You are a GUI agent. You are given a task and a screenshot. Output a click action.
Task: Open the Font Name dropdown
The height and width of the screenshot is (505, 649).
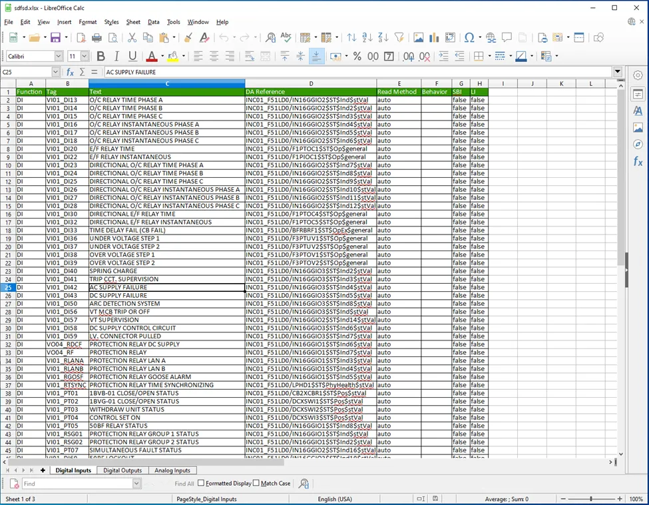59,56
